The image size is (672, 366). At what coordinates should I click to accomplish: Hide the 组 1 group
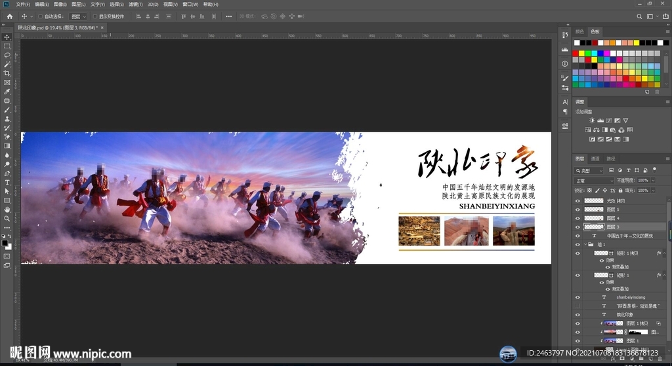coord(577,245)
